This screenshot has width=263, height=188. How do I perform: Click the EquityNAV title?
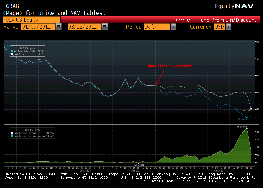(x=234, y=6)
